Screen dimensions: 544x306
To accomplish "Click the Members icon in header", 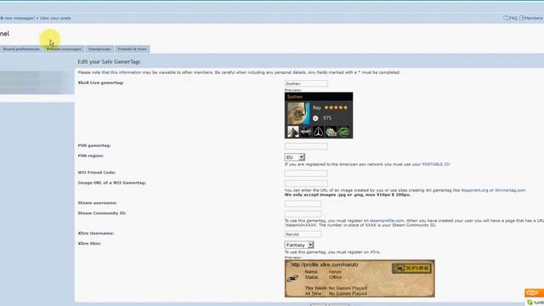I will point(521,18).
